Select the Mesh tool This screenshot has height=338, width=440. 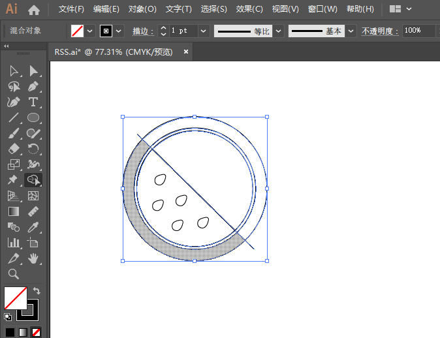33,196
